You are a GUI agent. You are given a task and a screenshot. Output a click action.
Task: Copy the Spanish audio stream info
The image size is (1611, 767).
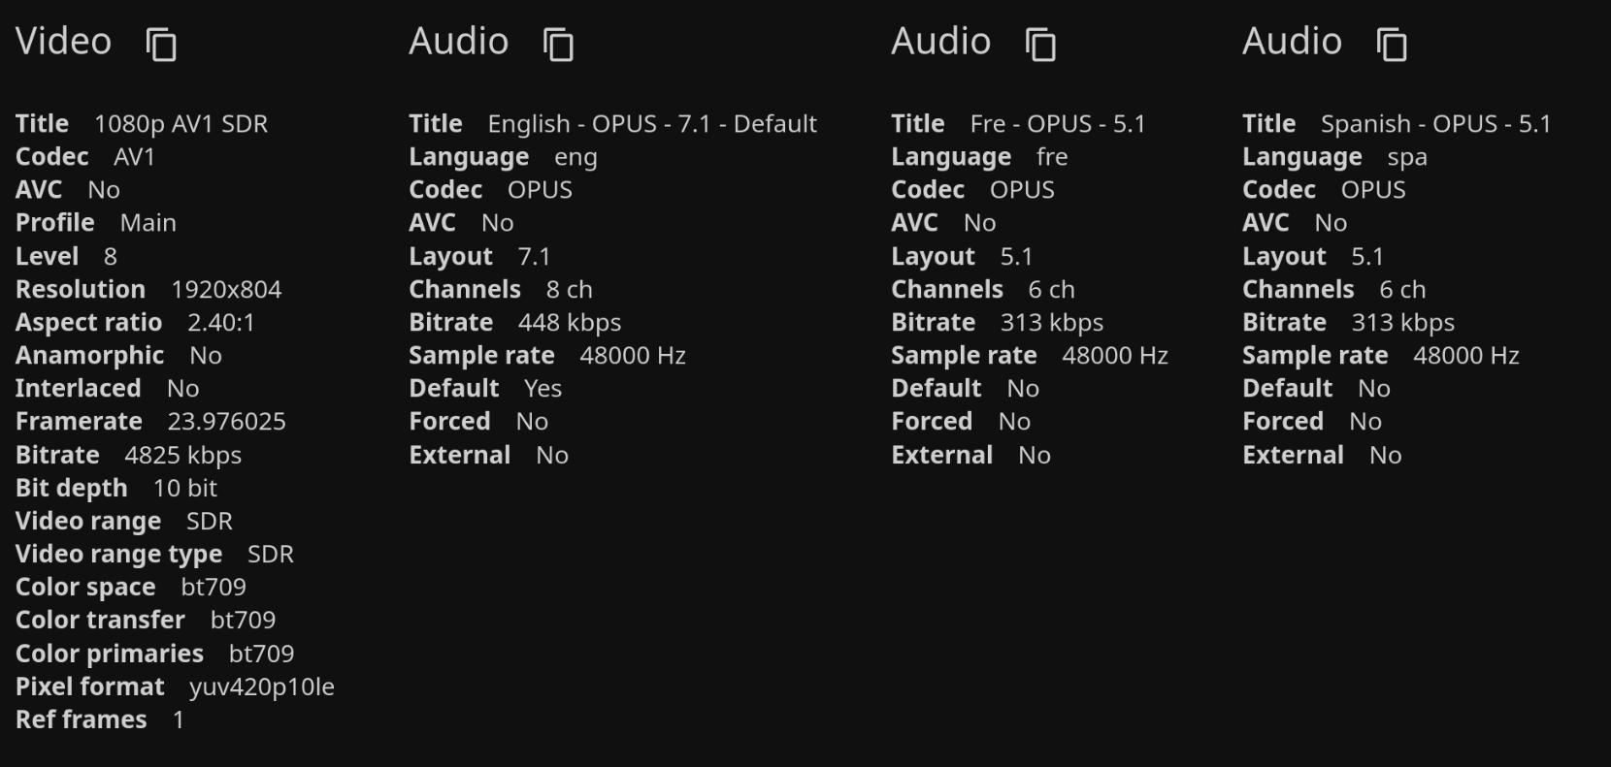tap(1392, 45)
